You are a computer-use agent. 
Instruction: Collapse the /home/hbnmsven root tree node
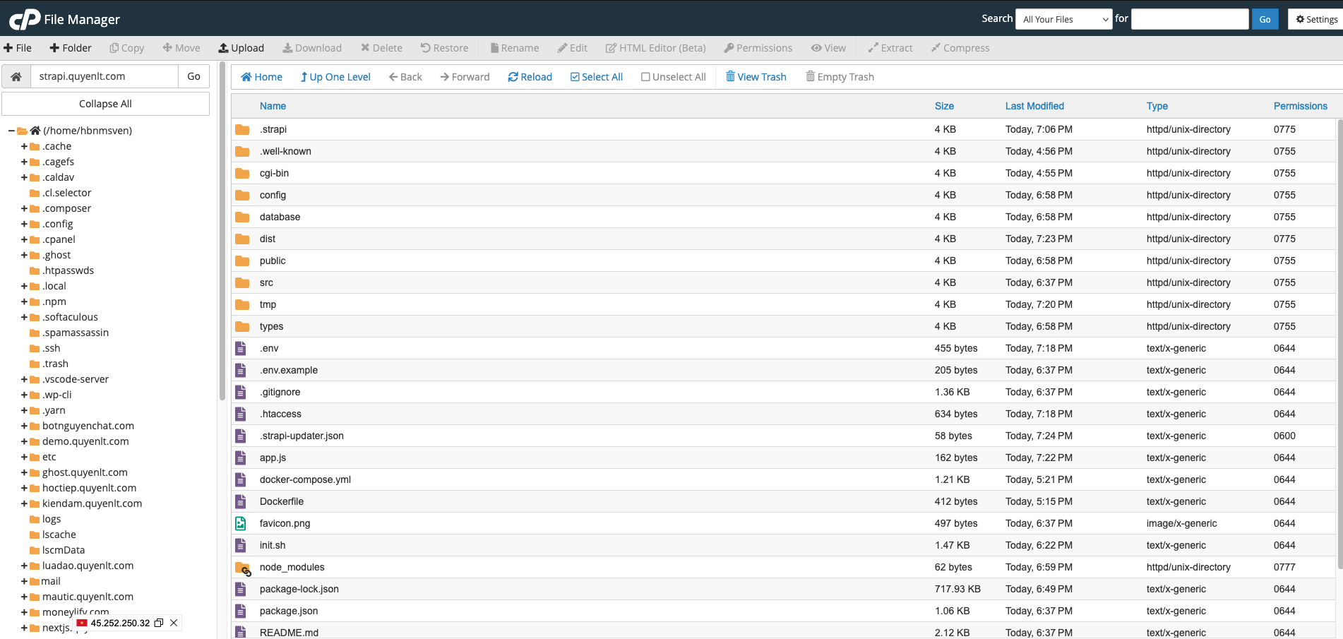click(11, 131)
